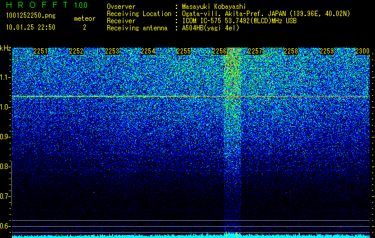The image size is (375, 238).
Task: Click the Ogata-vill. Akita-Pref. JAPAN location text
Action: (x=266, y=14)
